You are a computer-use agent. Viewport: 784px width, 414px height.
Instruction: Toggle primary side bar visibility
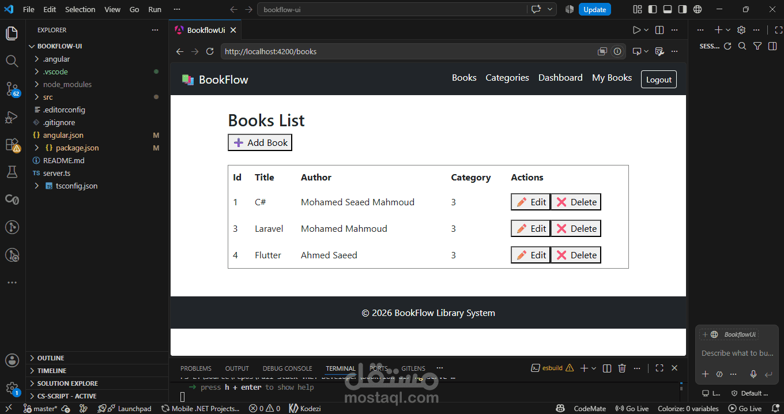[653, 9]
